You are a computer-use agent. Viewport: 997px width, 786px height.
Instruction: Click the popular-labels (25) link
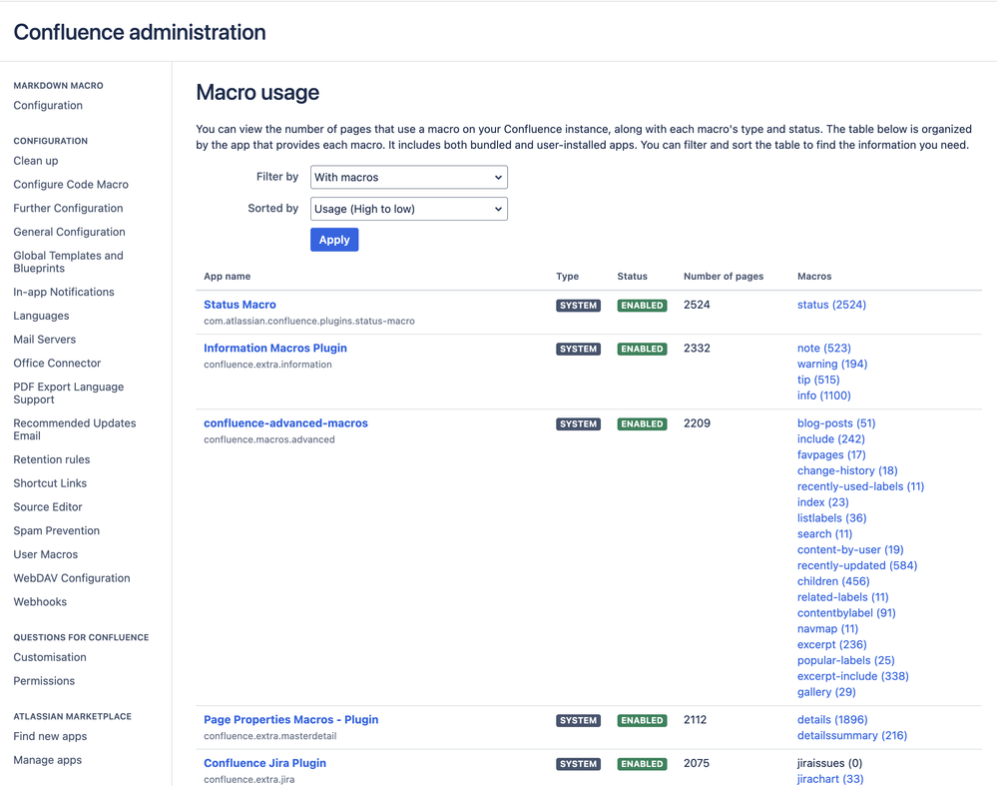pos(845,660)
